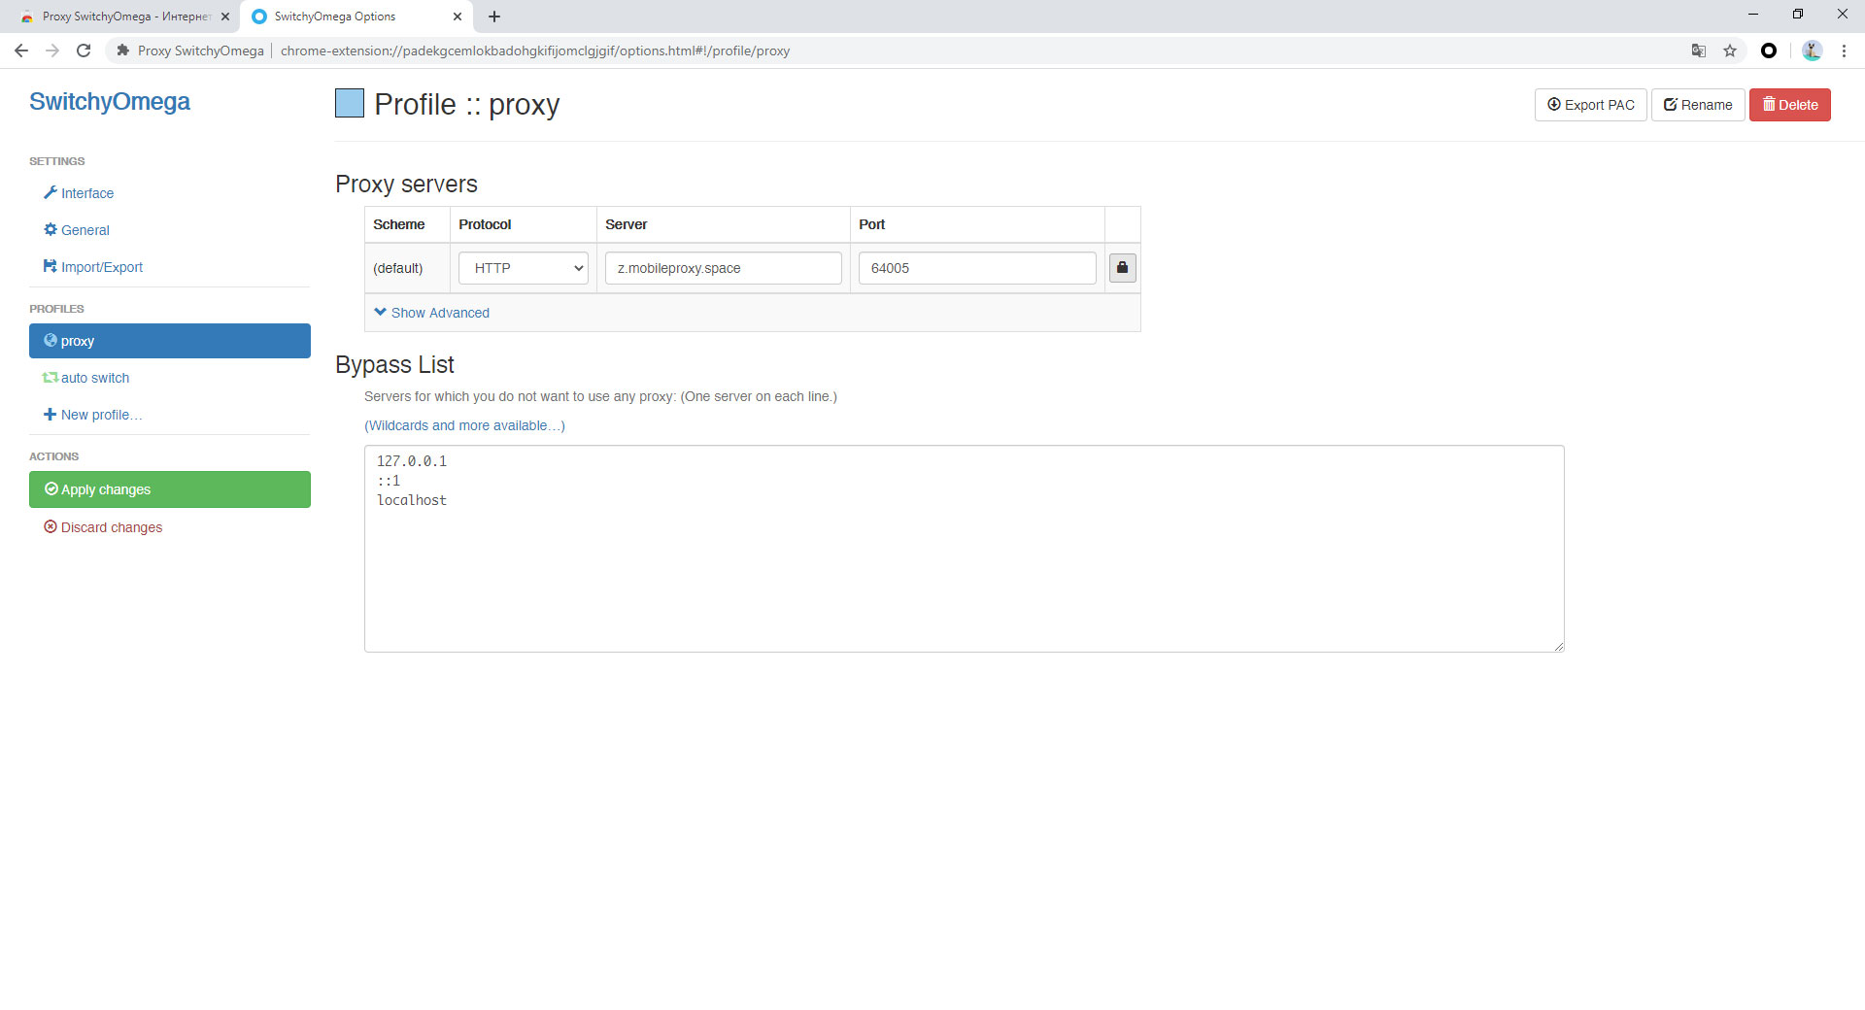This screenshot has height=1010, width=1865.
Task: Click the Rename pencil icon
Action: coord(1671,105)
